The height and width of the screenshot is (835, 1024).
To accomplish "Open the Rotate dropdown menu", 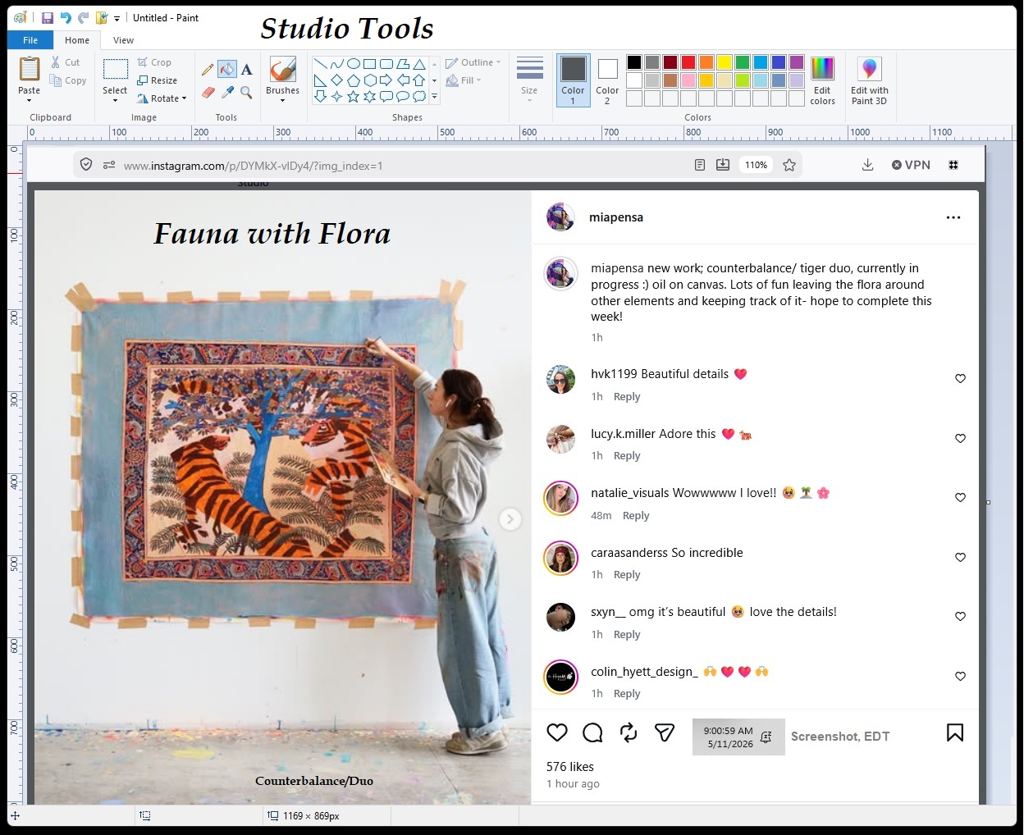I will click(x=162, y=98).
